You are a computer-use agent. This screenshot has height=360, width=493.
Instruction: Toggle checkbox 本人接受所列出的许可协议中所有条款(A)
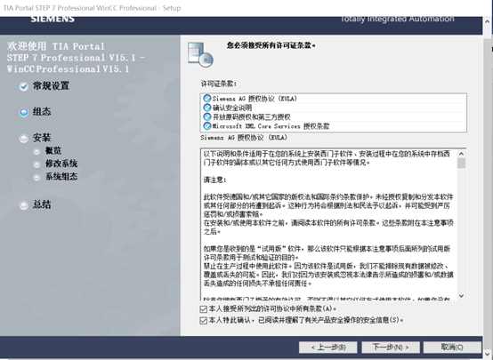(204, 309)
